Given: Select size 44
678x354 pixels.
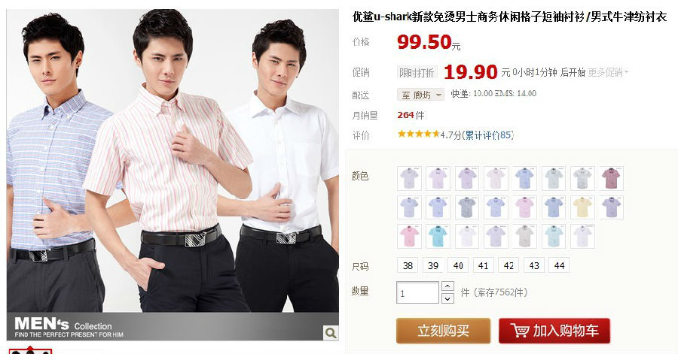Looking at the screenshot, I should click(x=559, y=265).
